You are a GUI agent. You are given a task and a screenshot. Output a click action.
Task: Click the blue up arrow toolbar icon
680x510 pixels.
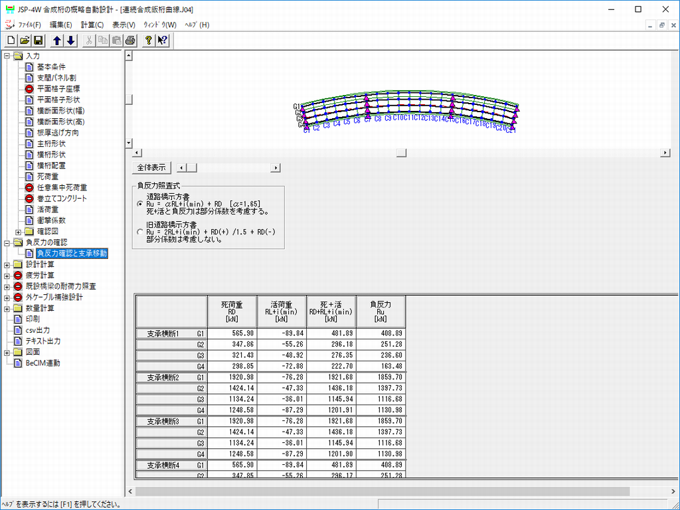click(57, 41)
